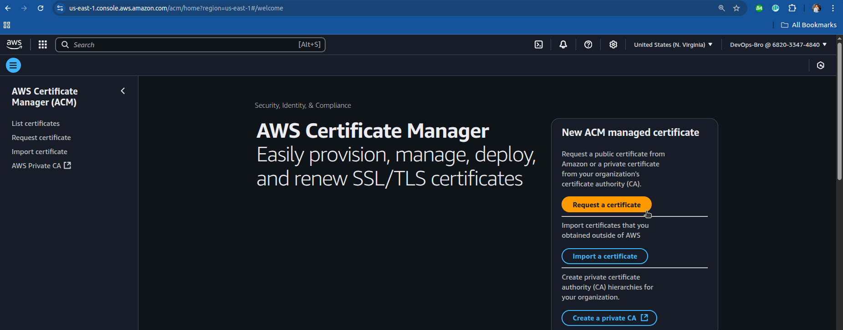843x330 pixels.
Task: Open the All Bookmarks folder
Action: coord(809,25)
